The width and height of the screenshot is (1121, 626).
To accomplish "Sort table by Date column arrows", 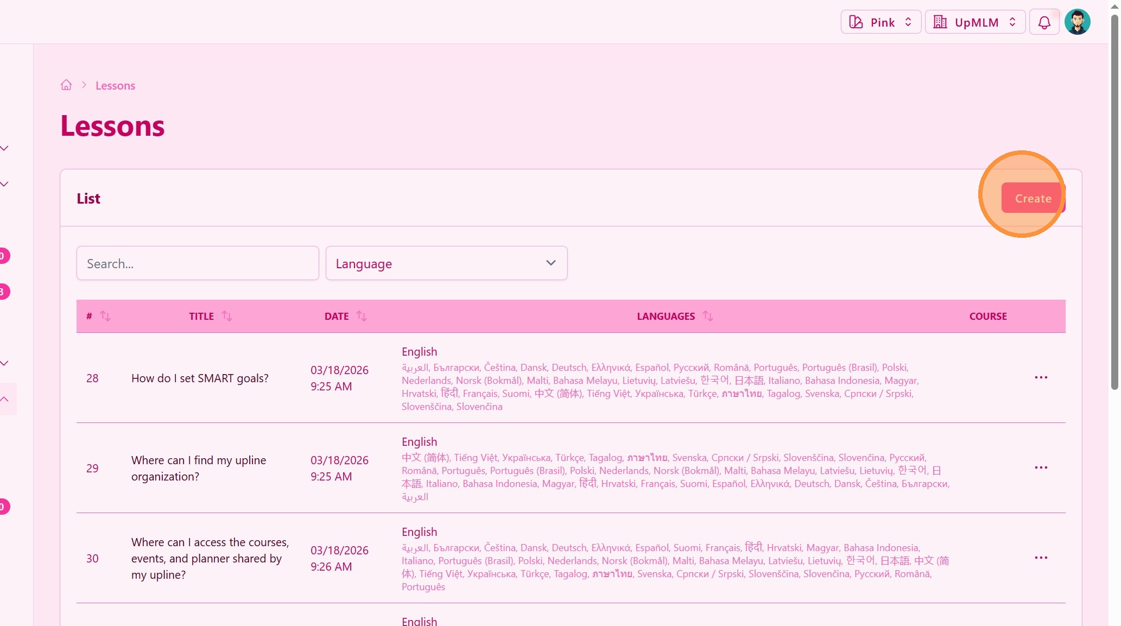I will (362, 316).
